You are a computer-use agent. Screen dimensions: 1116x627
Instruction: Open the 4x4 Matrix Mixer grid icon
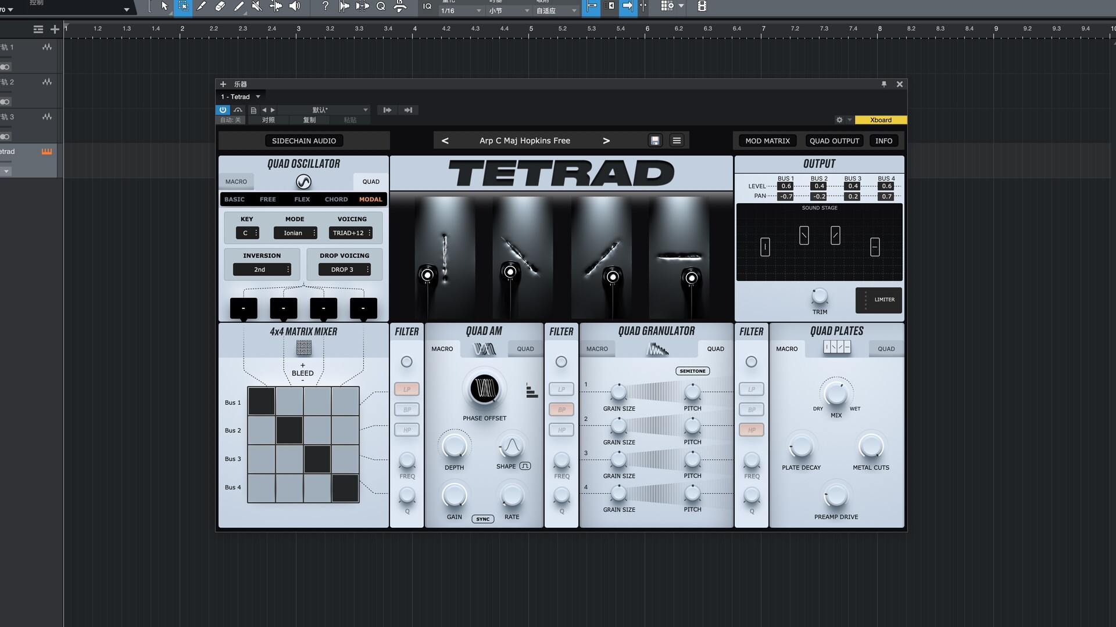click(303, 348)
